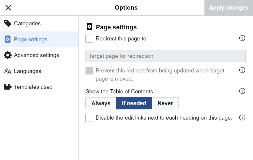
Task: Select Always for Table of Contents
Action: click(x=101, y=103)
